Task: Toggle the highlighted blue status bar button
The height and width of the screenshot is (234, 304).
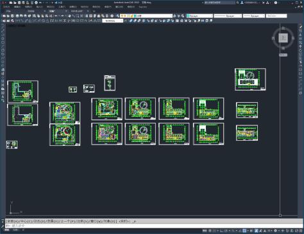Action: point(244,231)
